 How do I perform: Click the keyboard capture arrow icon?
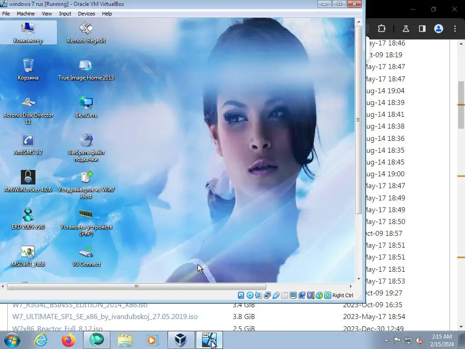point(327,295)
